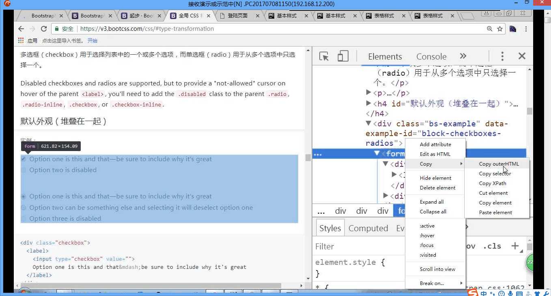Bookmark this page with the star icon
Image resolution: width=551 pixels, height=296 pixels.
pos(500,29)
